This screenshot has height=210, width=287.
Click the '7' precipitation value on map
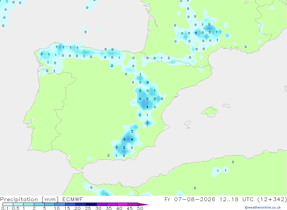(x=147, y=123)
